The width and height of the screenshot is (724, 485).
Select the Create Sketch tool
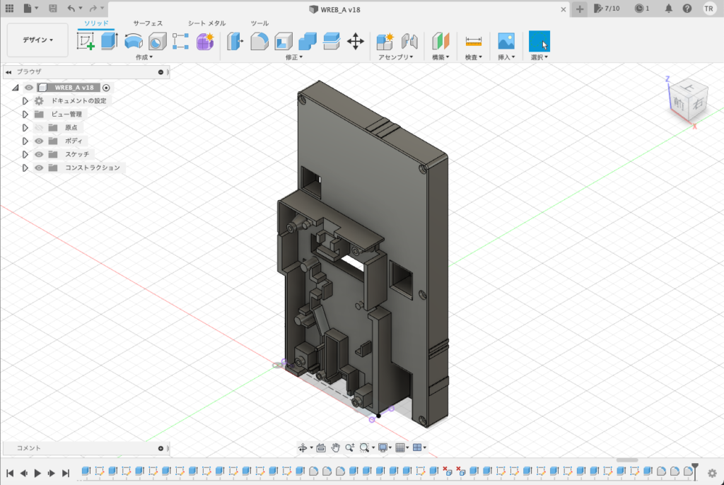click(86, 41)
